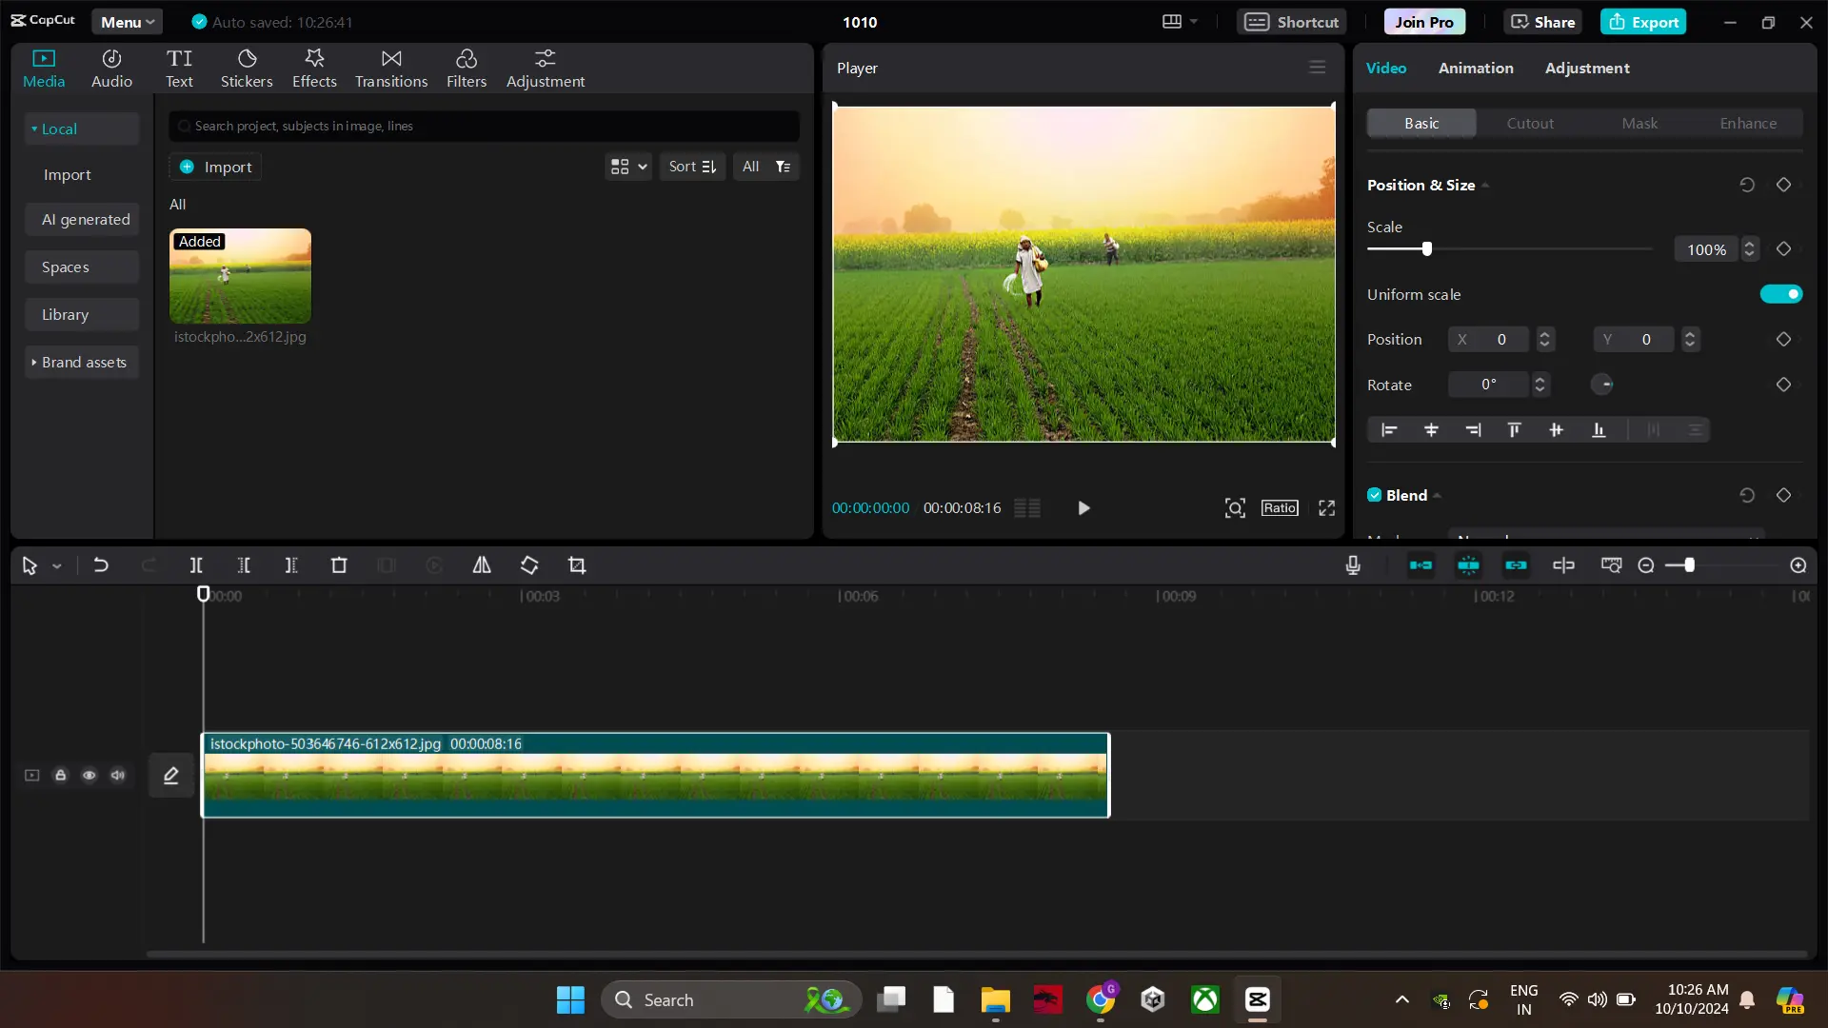Screen dimensions: 1828x1028
Task: Select the istockphoto media thumbnail
Action: pos(240,276)
